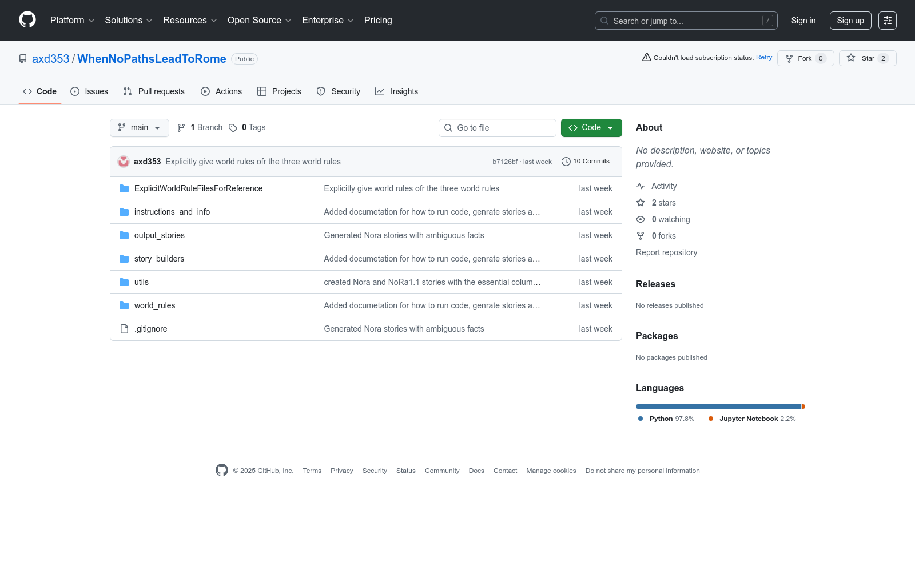Click the GitHub logo in the header
The width and height of the screenshot is (915, 571).
click(x=27, y=20)
